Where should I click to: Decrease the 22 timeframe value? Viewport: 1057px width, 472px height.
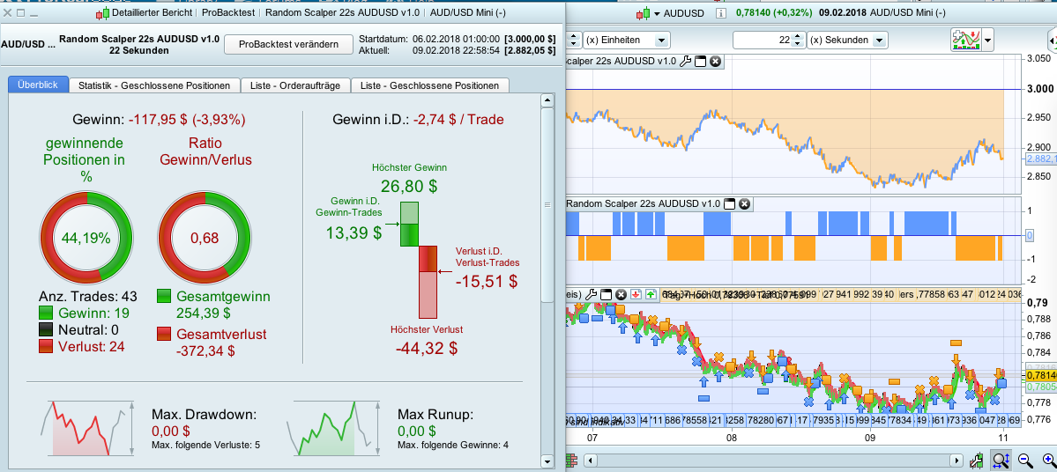click(798, 44)
